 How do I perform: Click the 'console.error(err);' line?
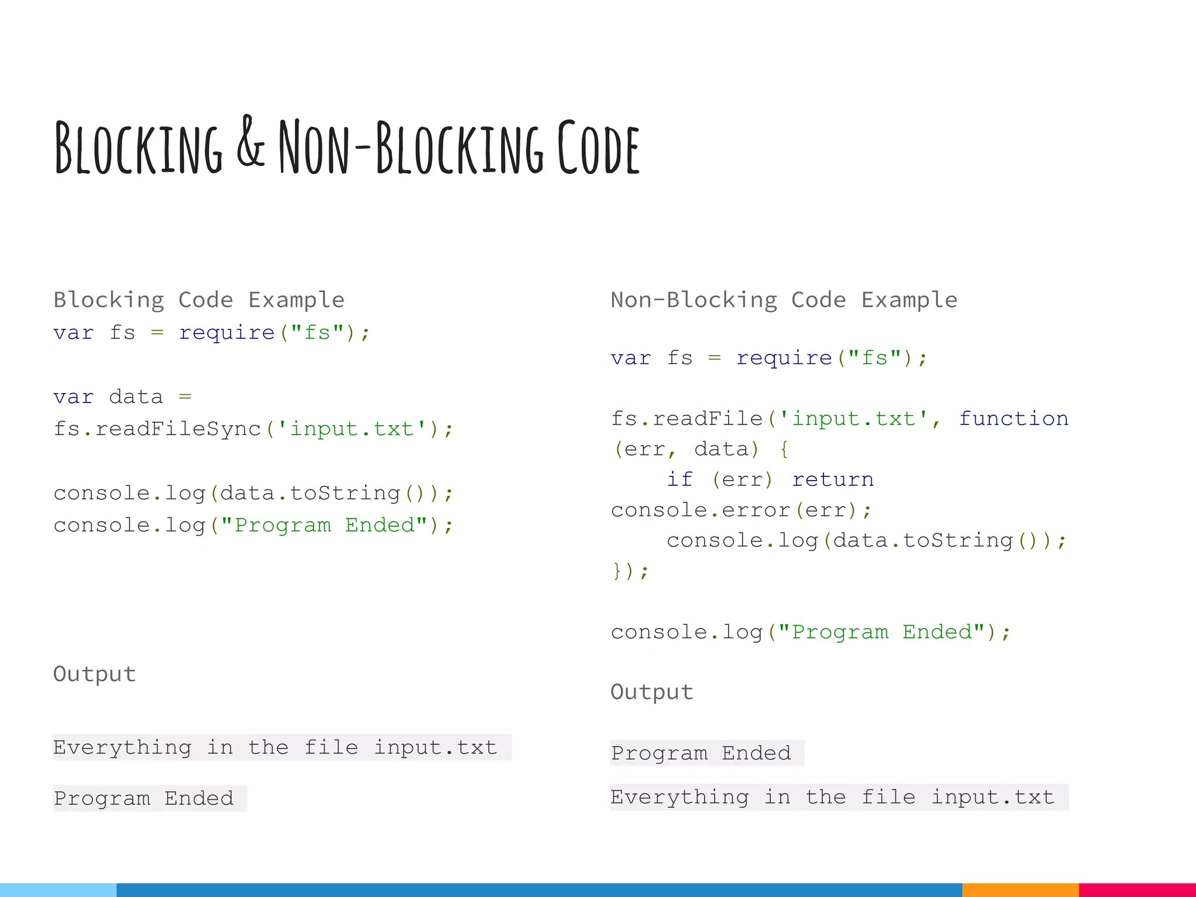(x=741, y=510)
